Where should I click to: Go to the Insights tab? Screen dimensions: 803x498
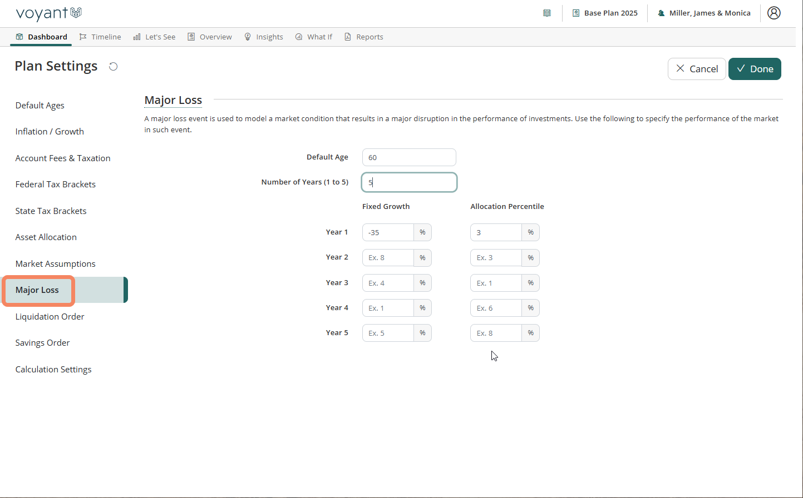(x=264, y=37)
